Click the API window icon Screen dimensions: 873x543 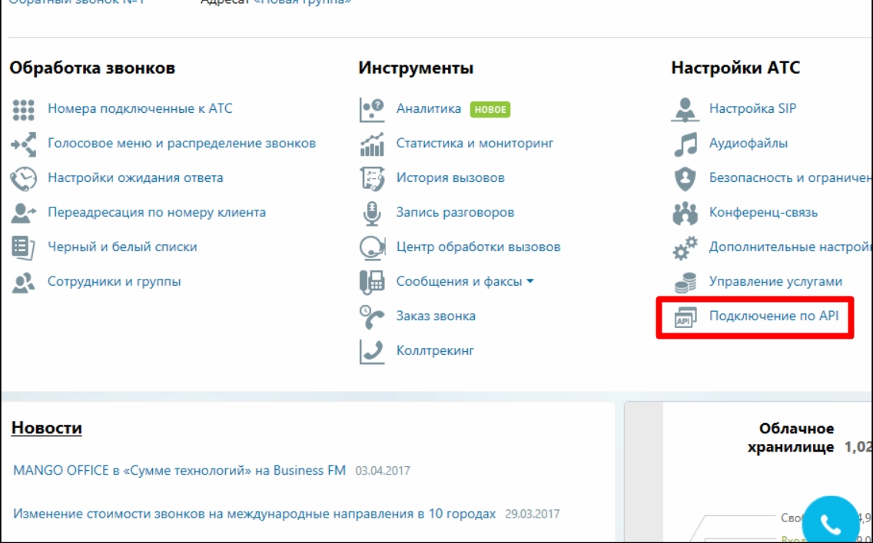685,317
